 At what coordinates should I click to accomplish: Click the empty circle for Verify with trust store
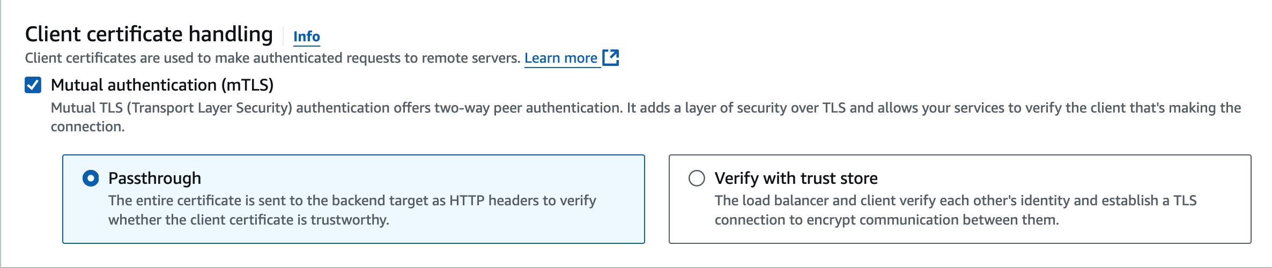tap(697, 178)
